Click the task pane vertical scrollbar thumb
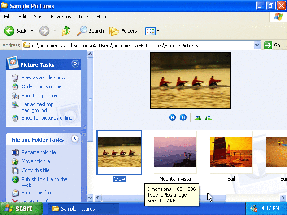 pos(90,99)
